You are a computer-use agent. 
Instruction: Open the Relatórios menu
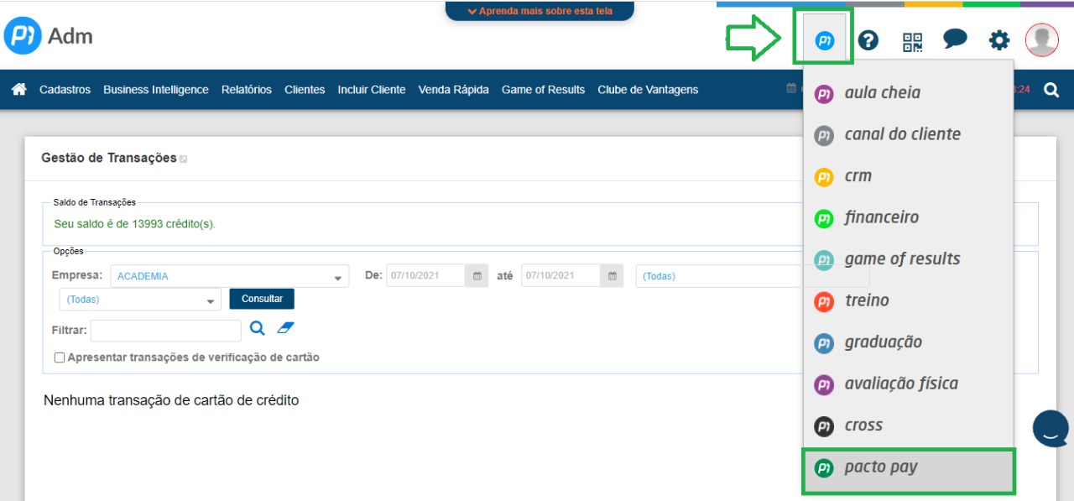tap(246, 90)
